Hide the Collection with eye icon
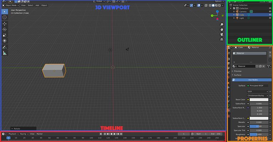This screenshot has width=273, height=142. click(270, 8)
